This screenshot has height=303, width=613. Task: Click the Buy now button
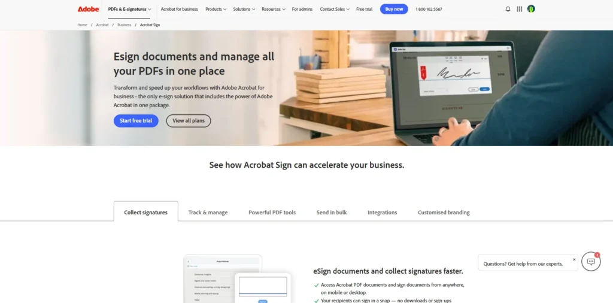pyautogui.click(x=394, y=9)
